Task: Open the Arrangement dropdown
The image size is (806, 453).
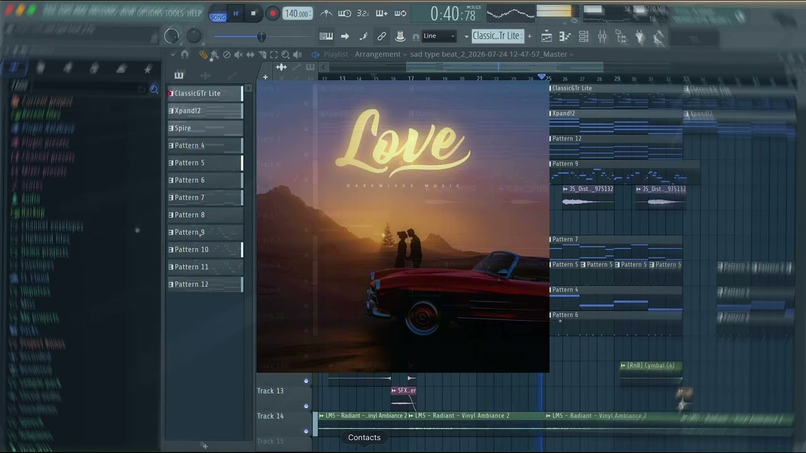Action: 381,54
